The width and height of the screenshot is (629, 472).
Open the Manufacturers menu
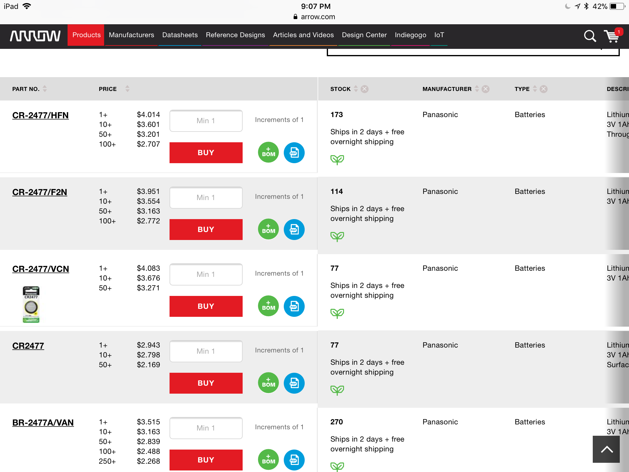pyautogui.click(x=131, y=35)
